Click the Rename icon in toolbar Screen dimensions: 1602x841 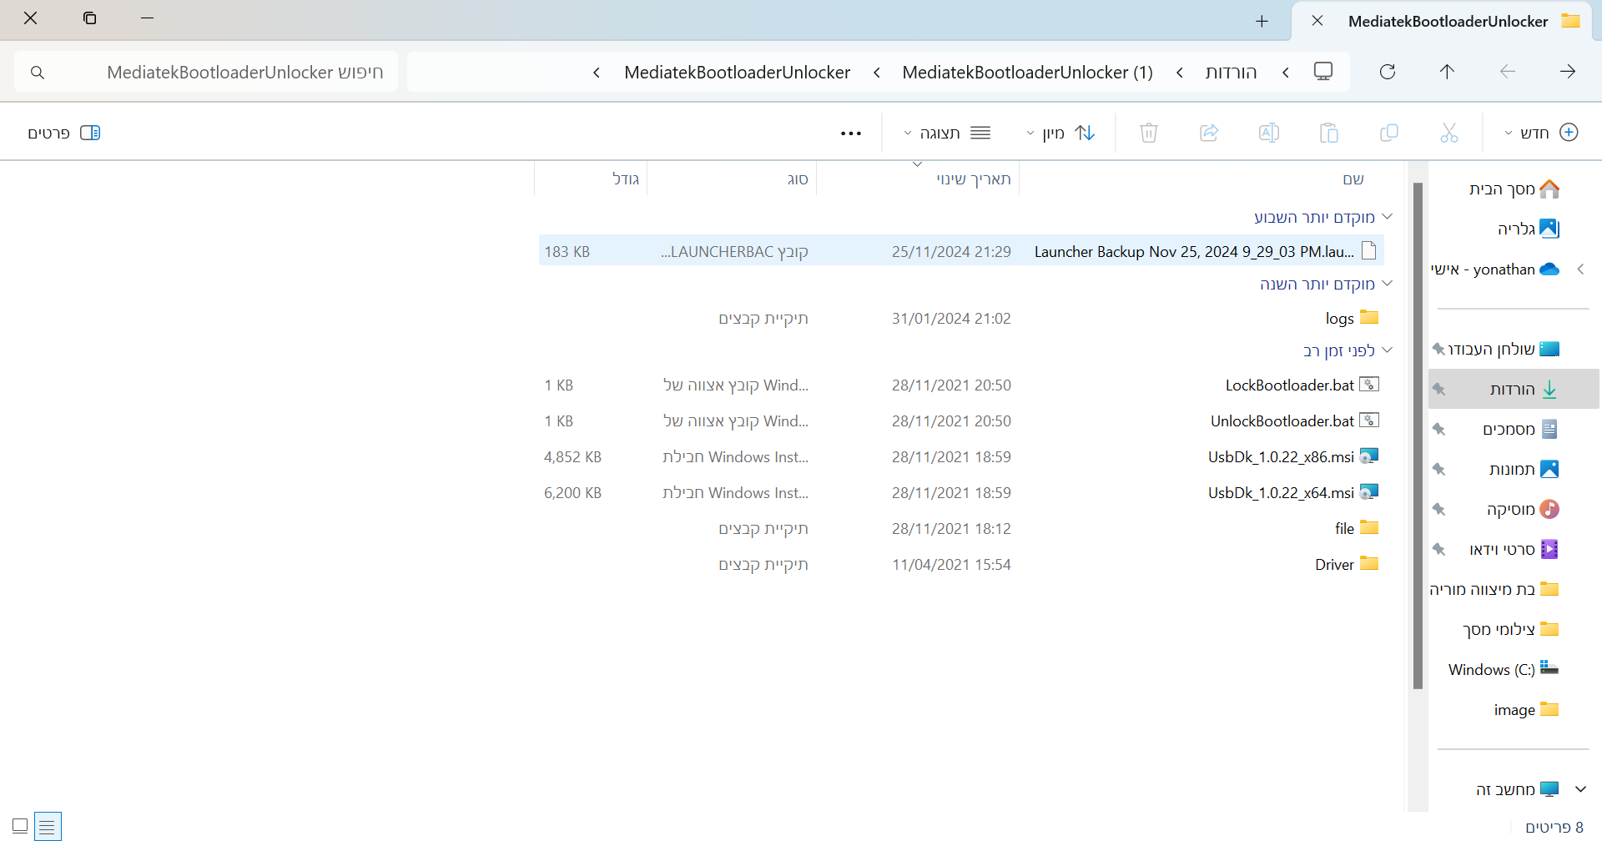[1268, 133]
